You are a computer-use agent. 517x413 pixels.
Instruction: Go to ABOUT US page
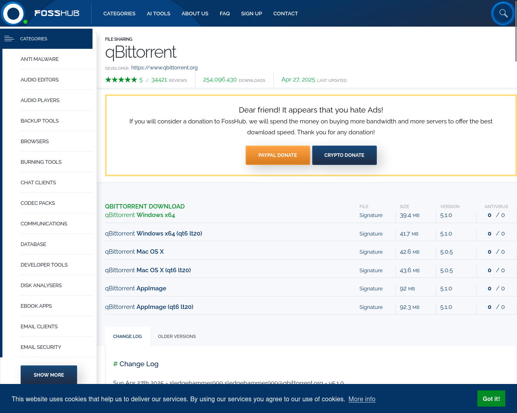[195, 13]
